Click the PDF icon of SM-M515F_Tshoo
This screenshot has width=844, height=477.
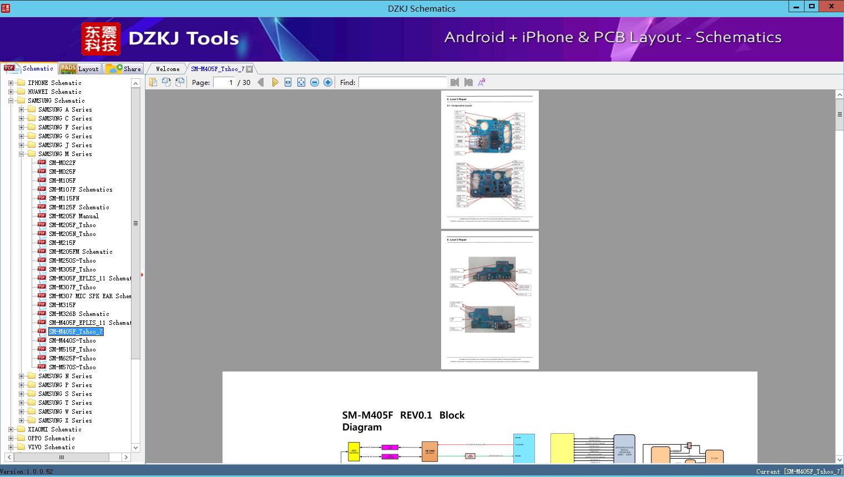click(42, 349)
